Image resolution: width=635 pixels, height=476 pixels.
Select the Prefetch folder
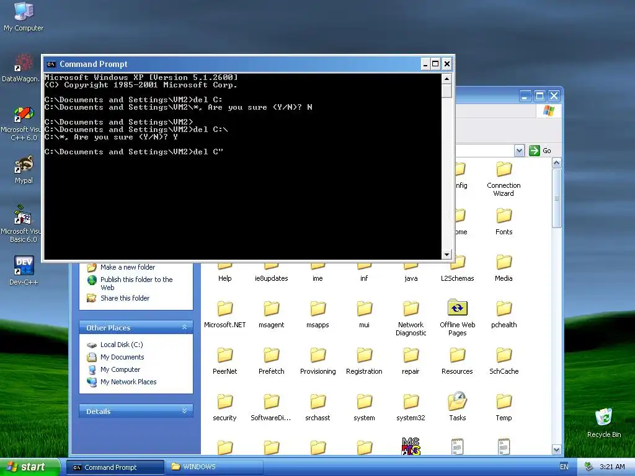[272, 361]
